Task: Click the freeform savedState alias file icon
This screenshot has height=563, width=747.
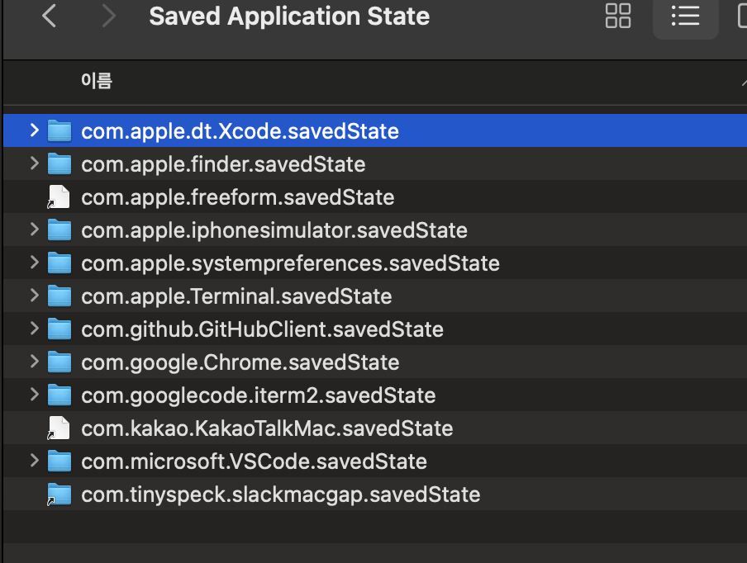Action: (x=59, y=197)
